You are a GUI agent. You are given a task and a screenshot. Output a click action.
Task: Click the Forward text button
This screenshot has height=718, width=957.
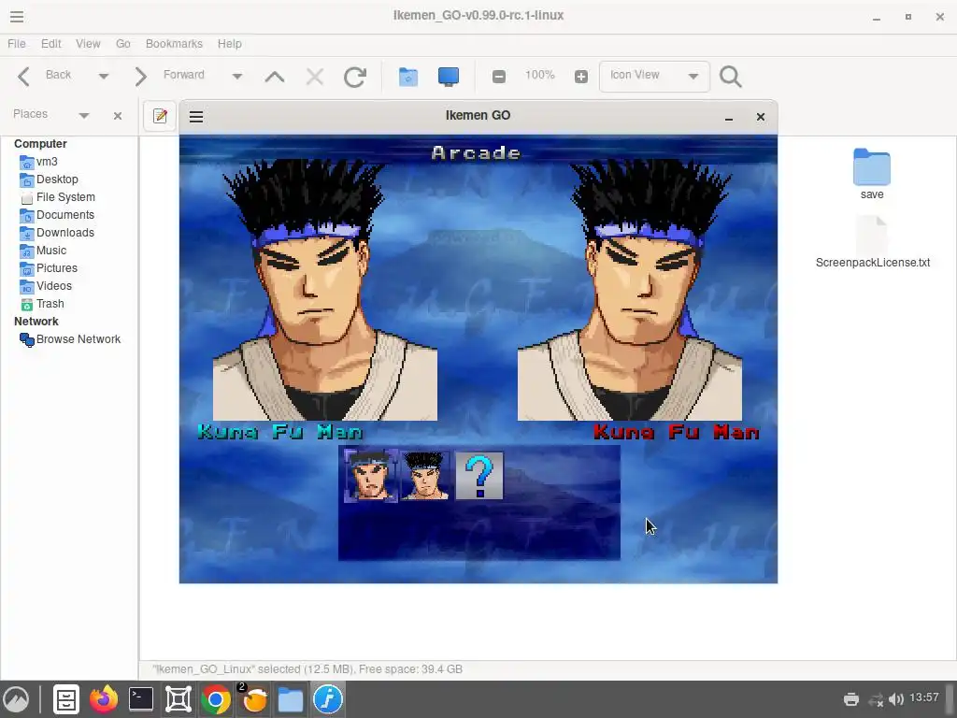click(x=184, y=75)
